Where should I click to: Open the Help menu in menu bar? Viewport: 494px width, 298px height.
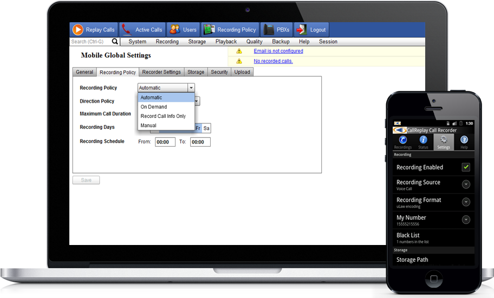click(304, 42)
